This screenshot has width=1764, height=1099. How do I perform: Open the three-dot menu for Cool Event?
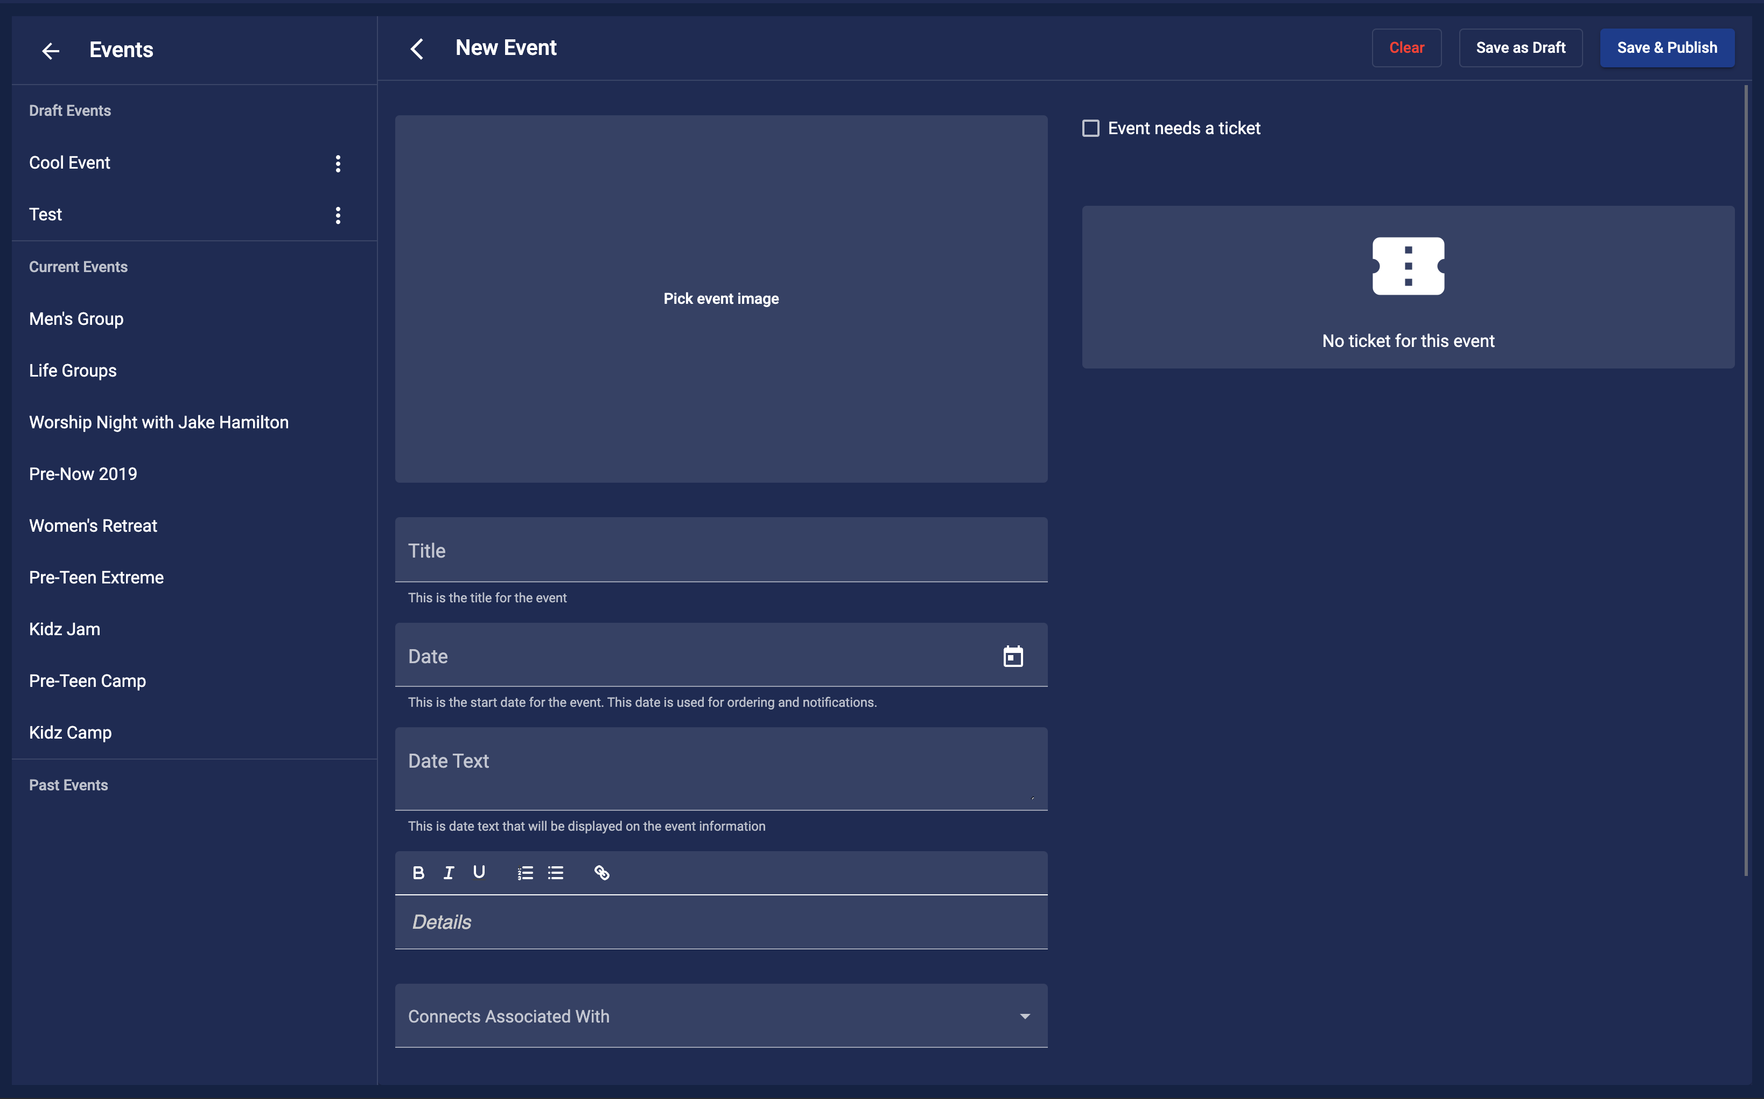click(x=337, y=163)
